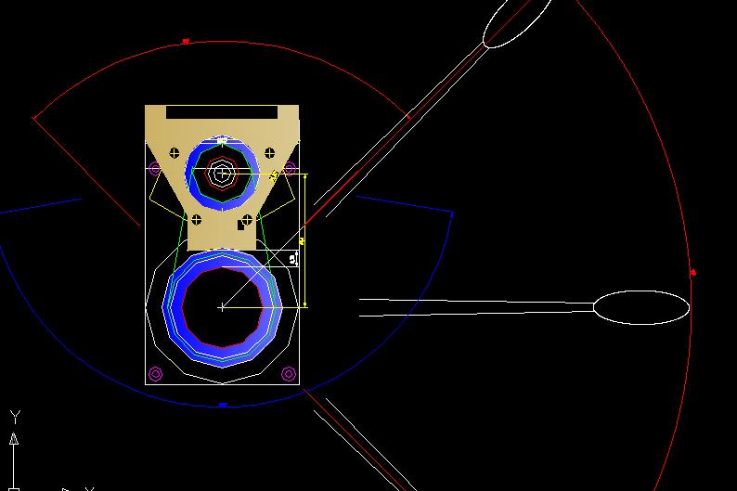Screen dimensions: 737x491
Task: Select the white ellipse at top right
Action: click(x=517, y=21)
